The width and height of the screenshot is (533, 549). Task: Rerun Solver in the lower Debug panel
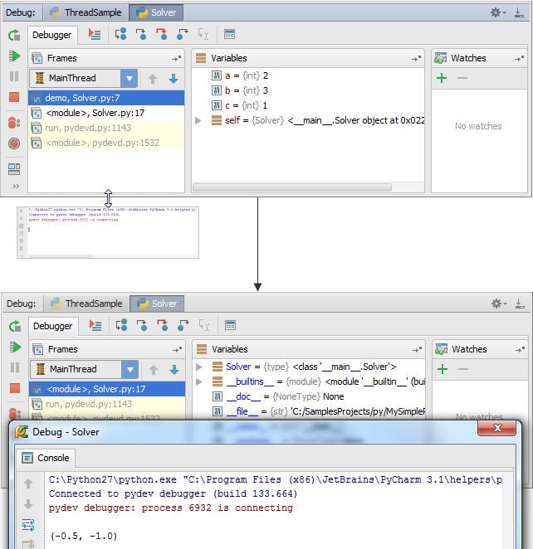tap(15, 326)
